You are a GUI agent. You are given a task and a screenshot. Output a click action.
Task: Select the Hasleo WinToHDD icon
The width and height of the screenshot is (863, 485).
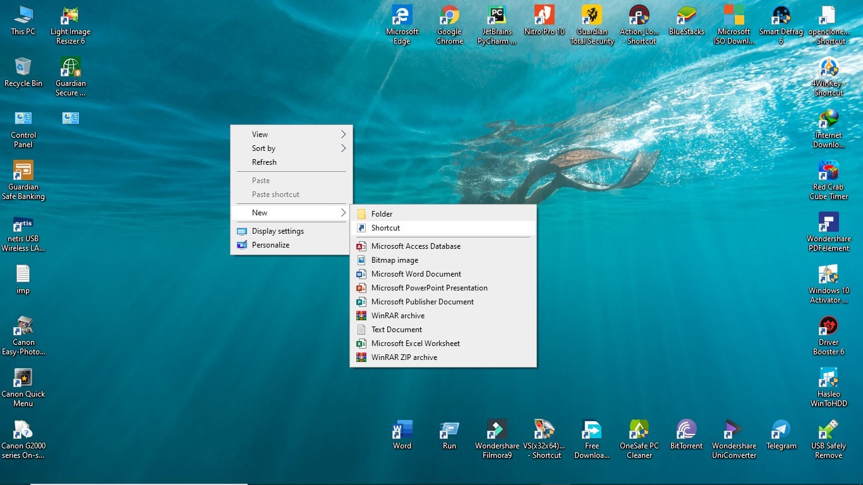[828, 388]
